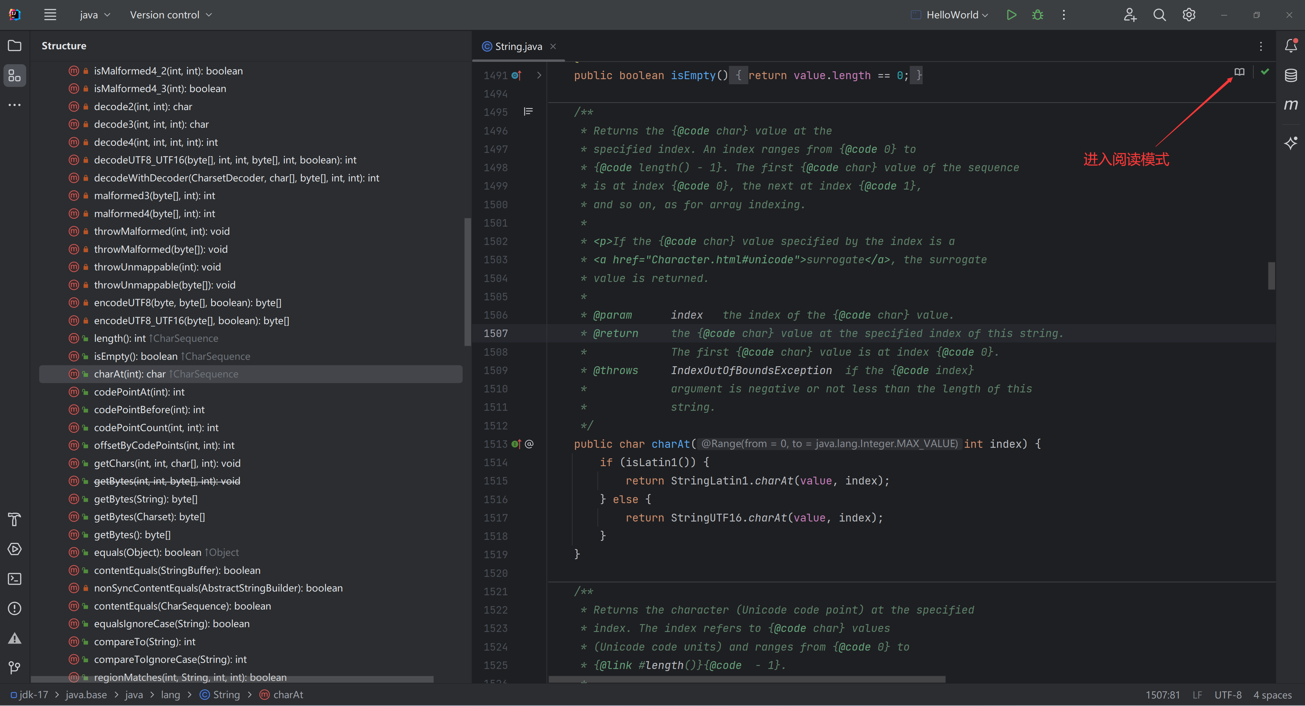Viewport: 1305px width, 706px height.
Task: Open the Version control dropdown
Action: click(x=171, y=15)
